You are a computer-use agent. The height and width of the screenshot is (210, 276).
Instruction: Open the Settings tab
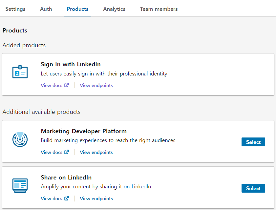tap(15, 9)
